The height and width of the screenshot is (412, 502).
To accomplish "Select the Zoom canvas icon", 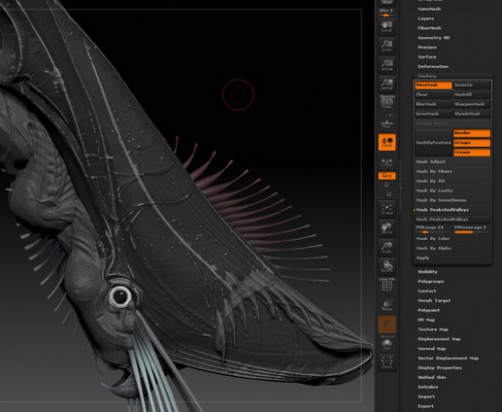I will point(386,46).
